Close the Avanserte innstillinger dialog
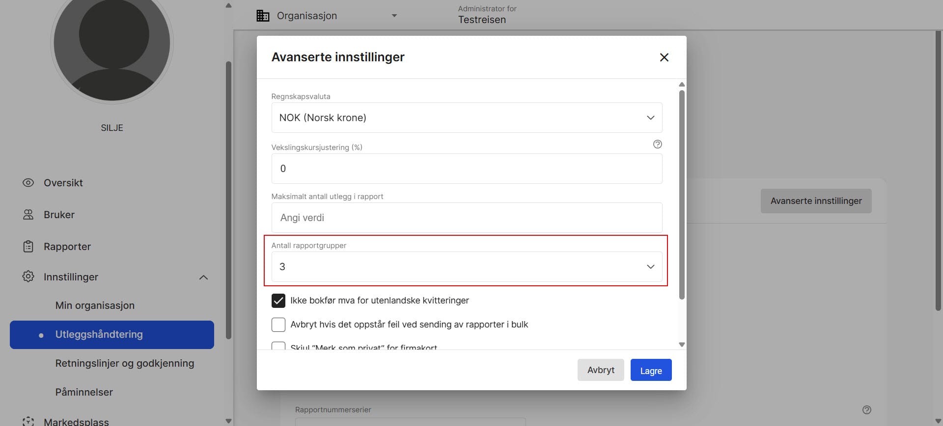Image resolution: width=943 pixels, height=426 pixels. (x=664, y=57)
